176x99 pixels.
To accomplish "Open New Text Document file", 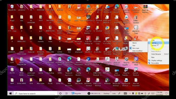I will [x=136, y=82].
